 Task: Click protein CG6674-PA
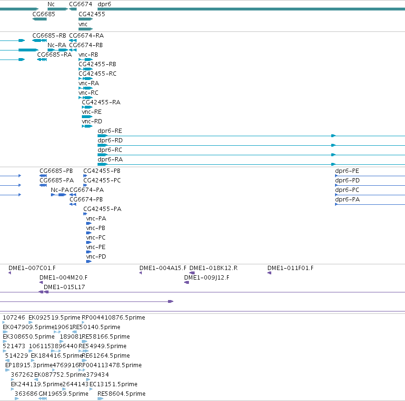pyautogui.click(x=87, y=190)
